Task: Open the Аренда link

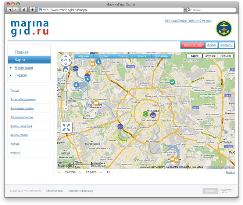Action: [x=15, y=144]
